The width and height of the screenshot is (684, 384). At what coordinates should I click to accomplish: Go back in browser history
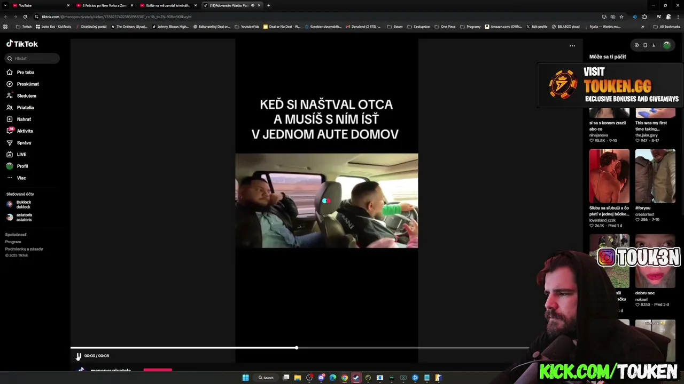6,17
